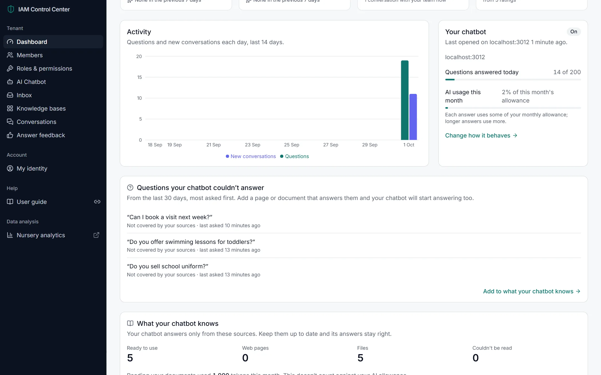Click the IAM Control Center shield logo

(11, 9)
